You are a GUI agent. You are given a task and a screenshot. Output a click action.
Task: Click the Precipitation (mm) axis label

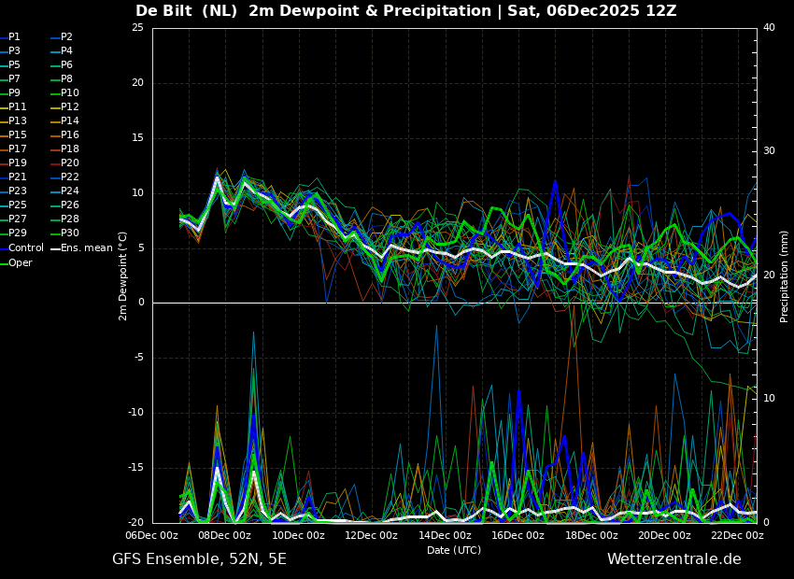[785, 275]
